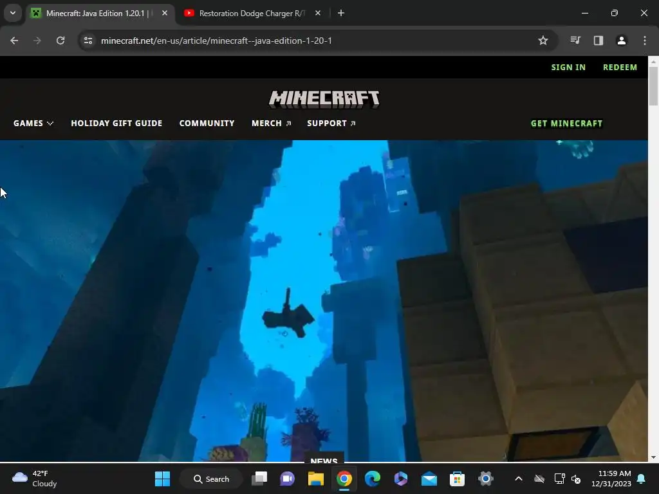Open HOLIDAY GIFT GUIDE menu item

point(116,123)
